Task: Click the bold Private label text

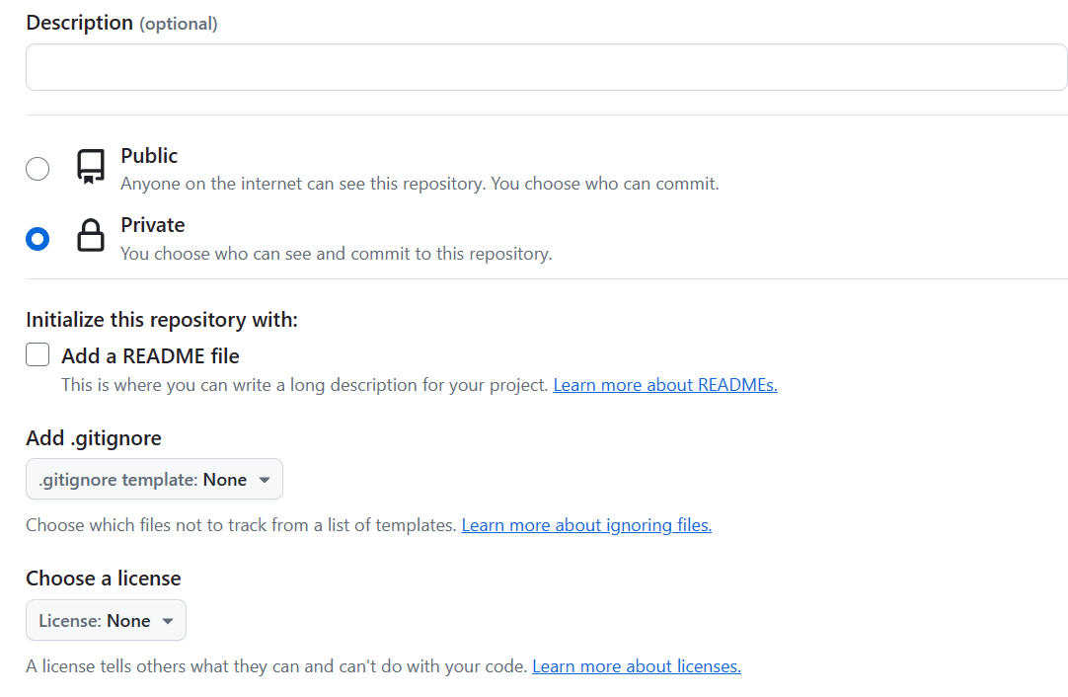Action: (x=153, y=225)
